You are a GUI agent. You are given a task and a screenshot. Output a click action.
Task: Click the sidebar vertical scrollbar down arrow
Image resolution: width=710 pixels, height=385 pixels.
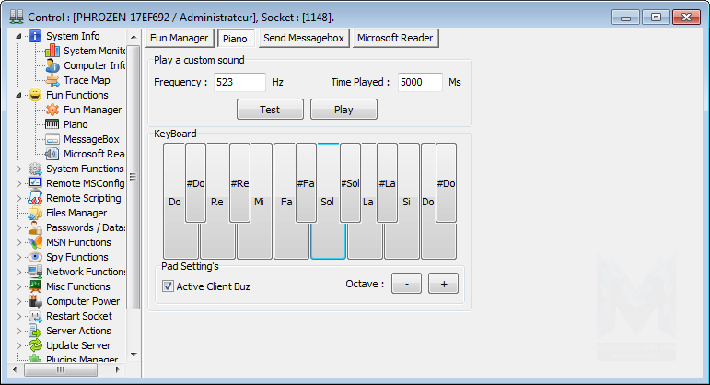pyautogui.click(x=134, y=354)
